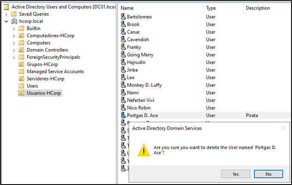
Task: Confirm deletion with the Yes button
Action: 235,174
